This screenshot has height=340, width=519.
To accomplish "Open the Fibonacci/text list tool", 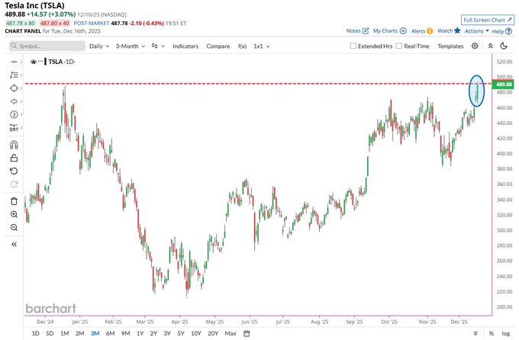I will (14, 75).
